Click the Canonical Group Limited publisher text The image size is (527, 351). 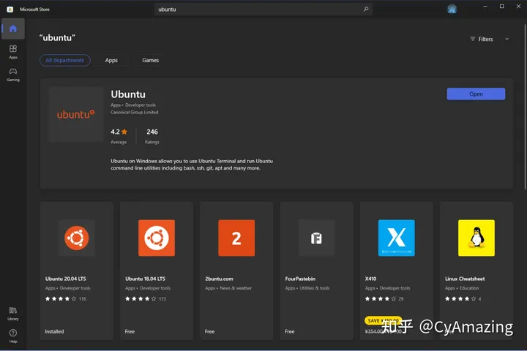pyautogui.click(x=135, y=112)
